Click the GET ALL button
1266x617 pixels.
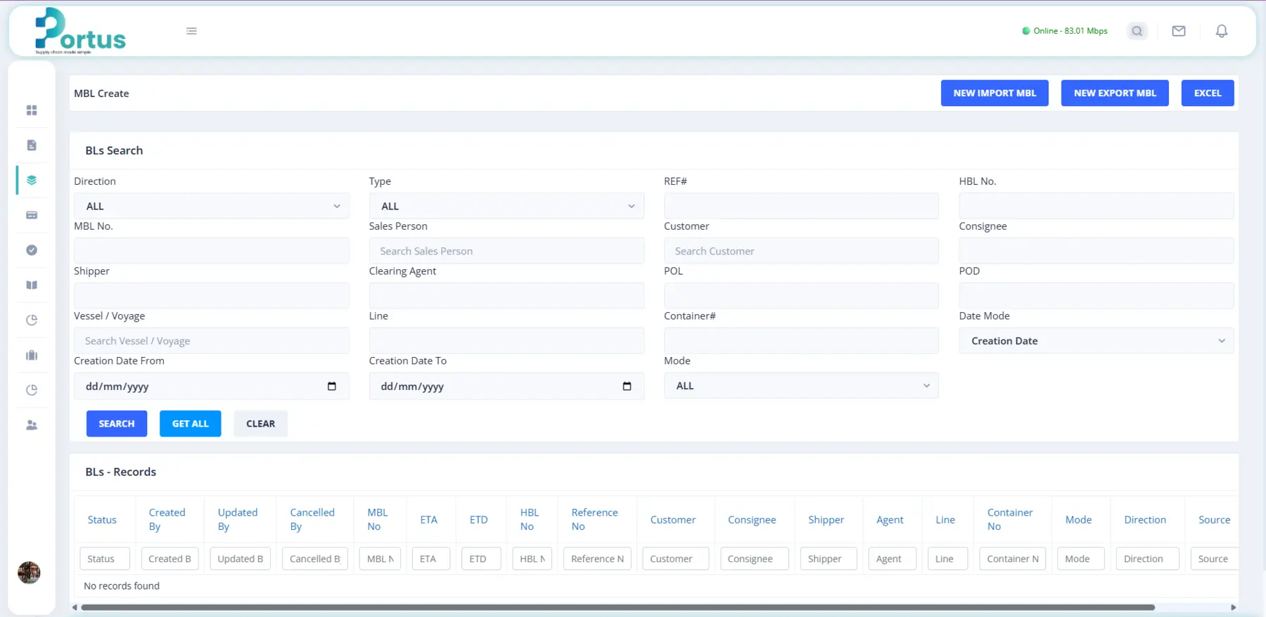tap(191, 424)
